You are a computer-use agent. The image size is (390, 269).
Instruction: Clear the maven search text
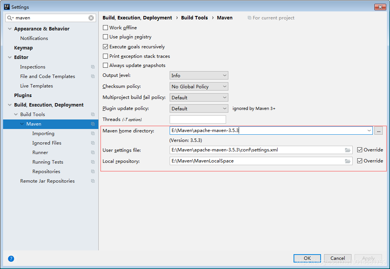(91, 18)
